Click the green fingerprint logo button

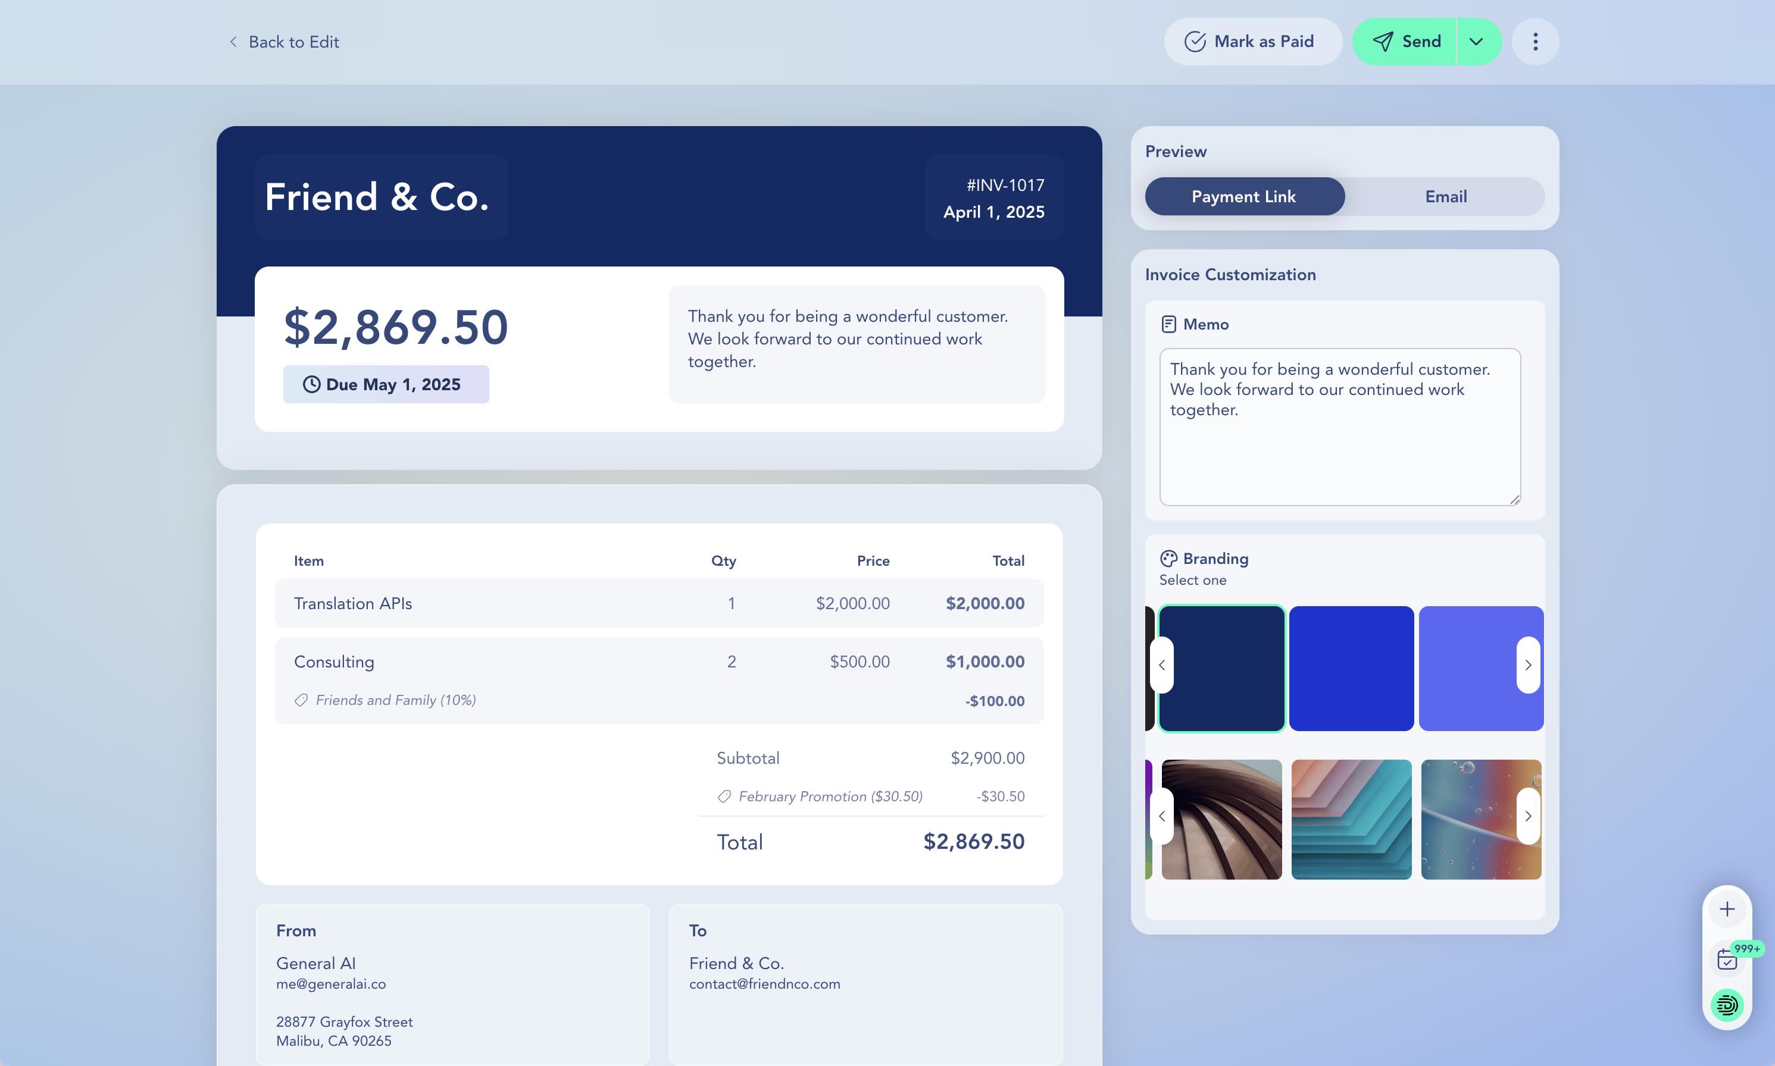1727,1005
